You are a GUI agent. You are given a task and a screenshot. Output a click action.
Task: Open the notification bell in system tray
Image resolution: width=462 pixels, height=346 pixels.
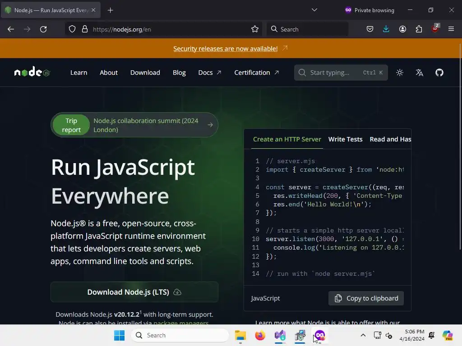click(432, 335)
